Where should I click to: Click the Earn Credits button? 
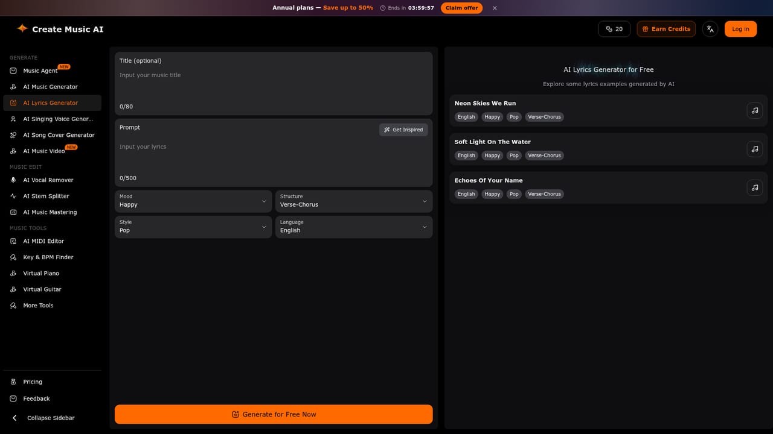[x=666, y=29]
